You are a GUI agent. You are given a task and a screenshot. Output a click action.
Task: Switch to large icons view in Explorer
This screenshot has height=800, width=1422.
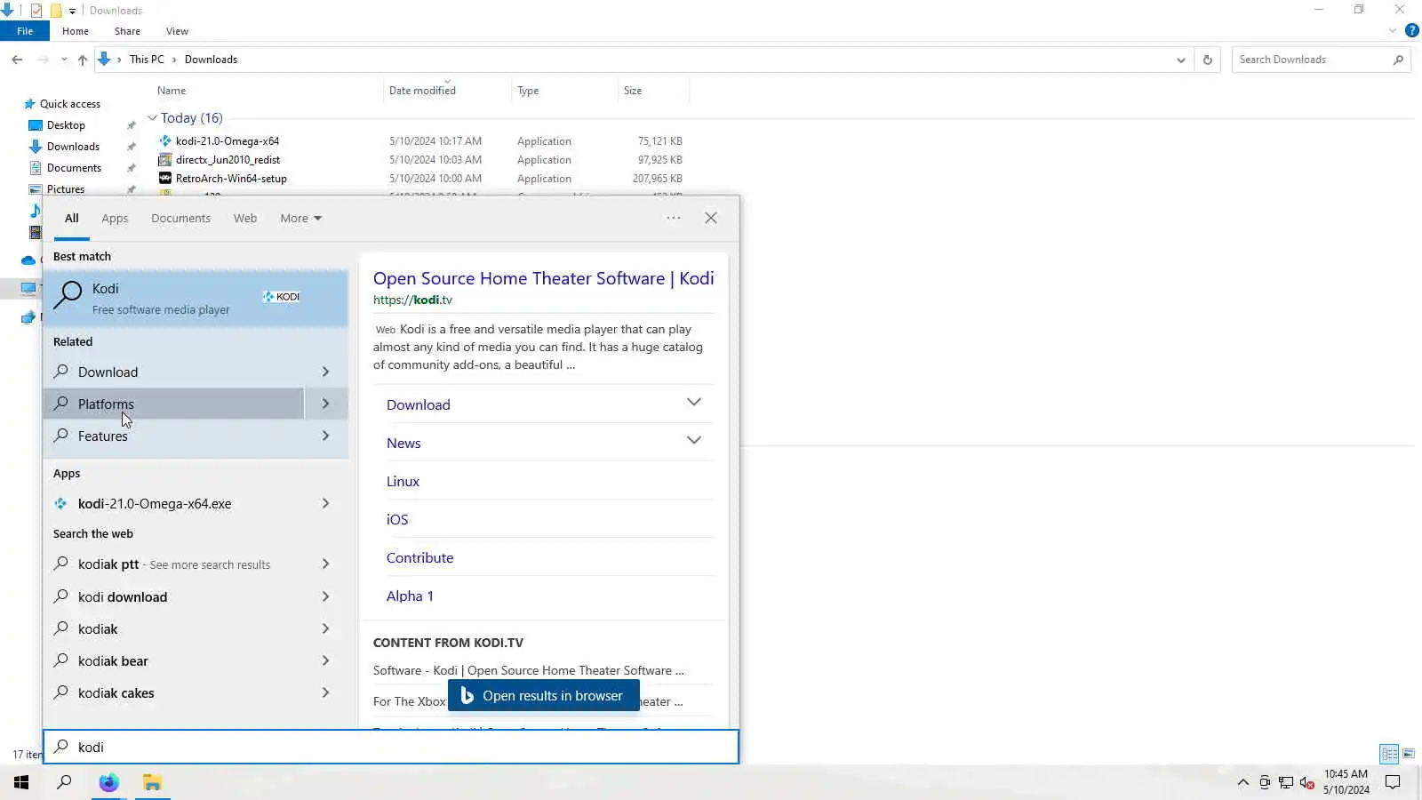pyautogui.click(x=1409, y=754)
